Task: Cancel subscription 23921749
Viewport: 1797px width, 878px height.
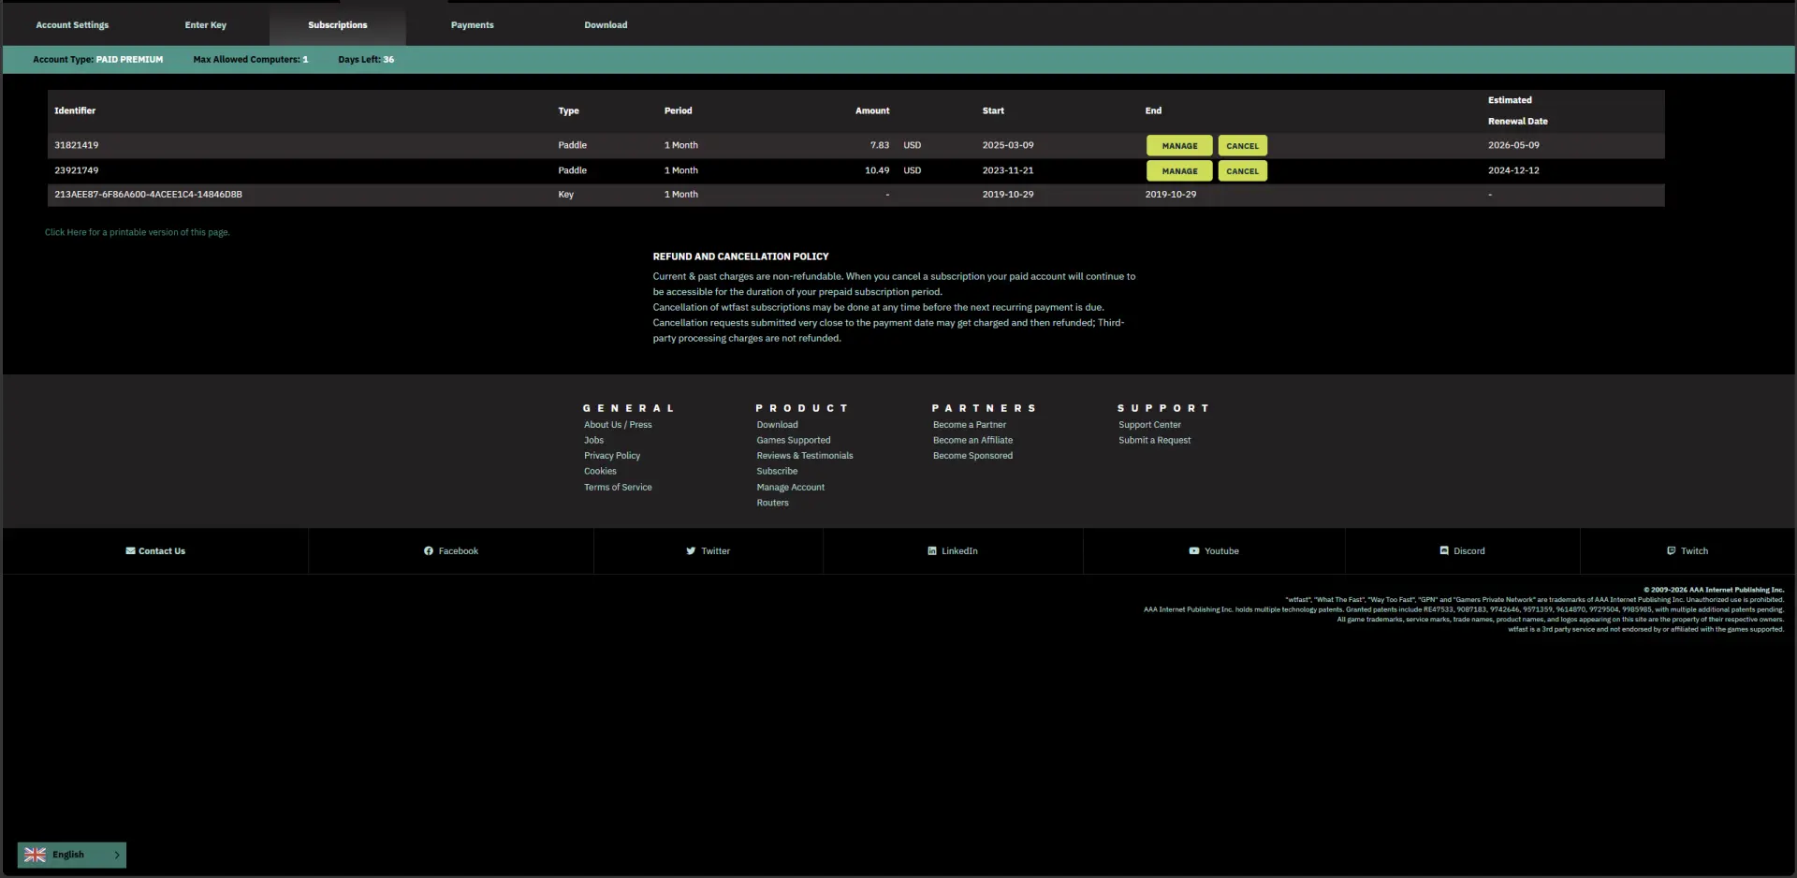Action: pos(1243,171)
